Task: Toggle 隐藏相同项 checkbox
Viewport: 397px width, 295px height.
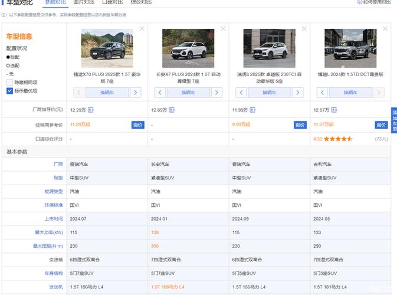Action: [9, 82]
